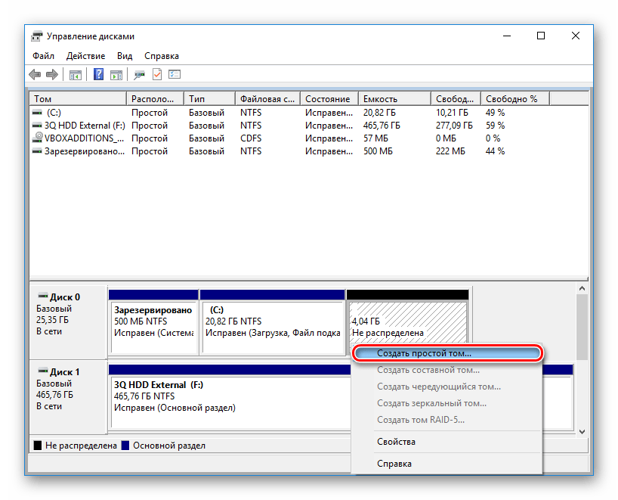
Task: Sort volumes by the Емкость column header
Action: (393, 99)
